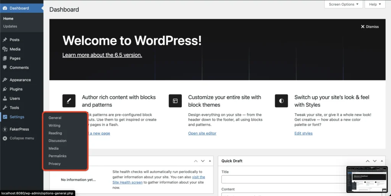Open the 'Learn more about the 6.5 version' link
Image resolution: width=391 pixels, height=196 pixels.
point(102,55)
